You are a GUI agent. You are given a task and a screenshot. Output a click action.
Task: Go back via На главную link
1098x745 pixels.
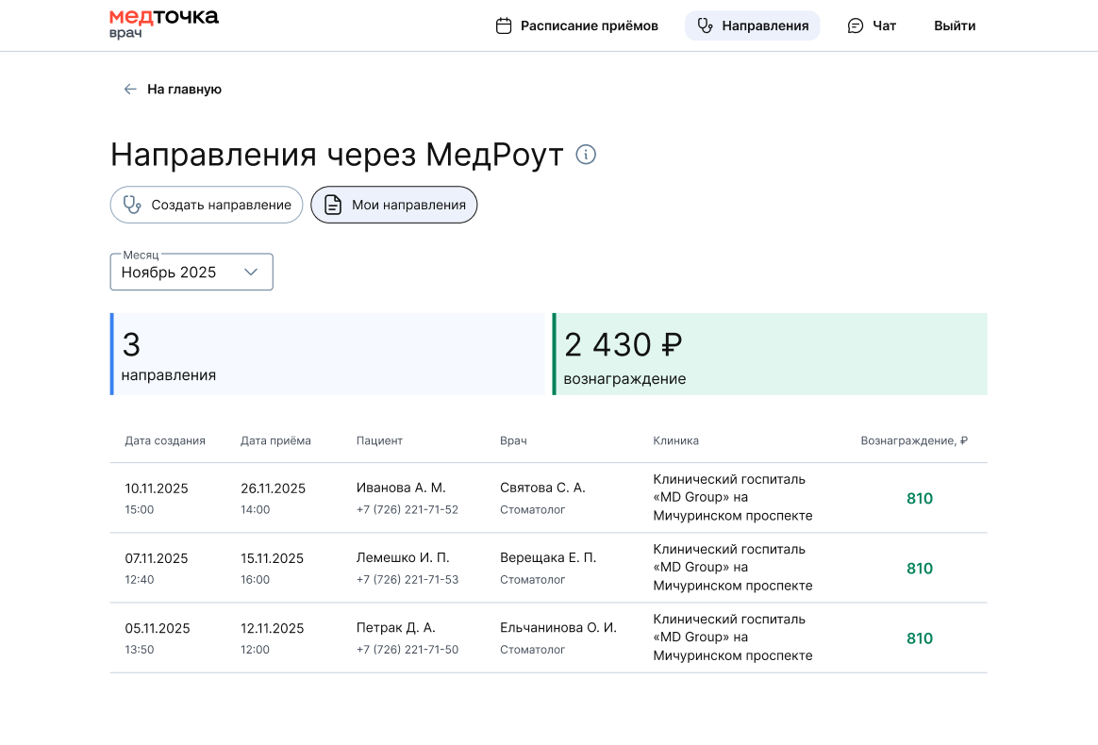[x=184, y=90]
